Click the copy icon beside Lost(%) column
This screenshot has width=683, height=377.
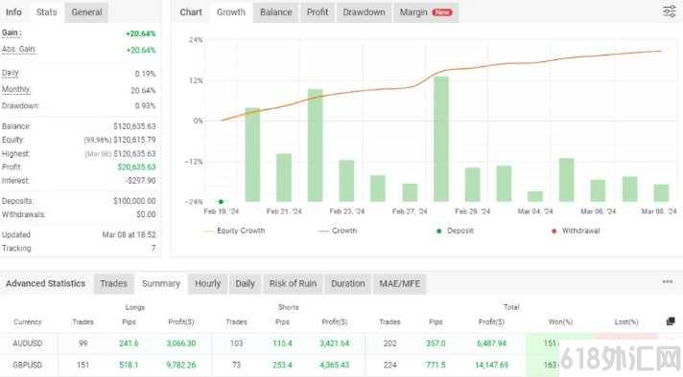coord(671,322)
